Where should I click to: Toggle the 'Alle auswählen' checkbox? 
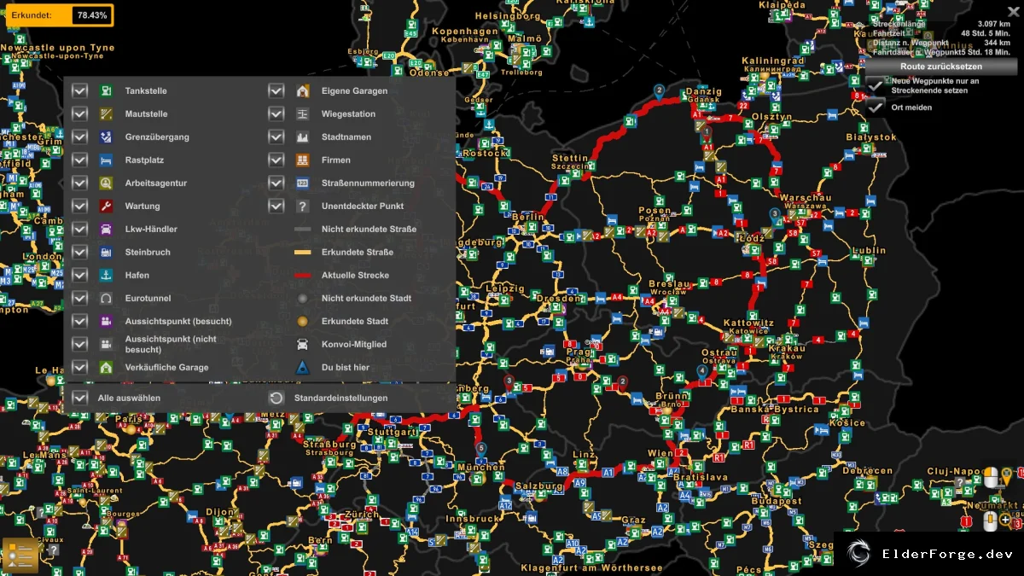[x=79, y=398]
